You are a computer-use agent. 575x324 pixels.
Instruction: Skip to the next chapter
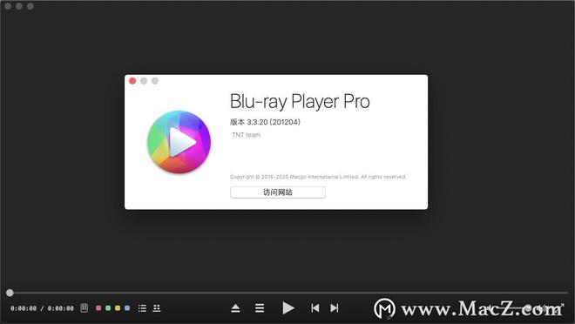click(334, 308)
